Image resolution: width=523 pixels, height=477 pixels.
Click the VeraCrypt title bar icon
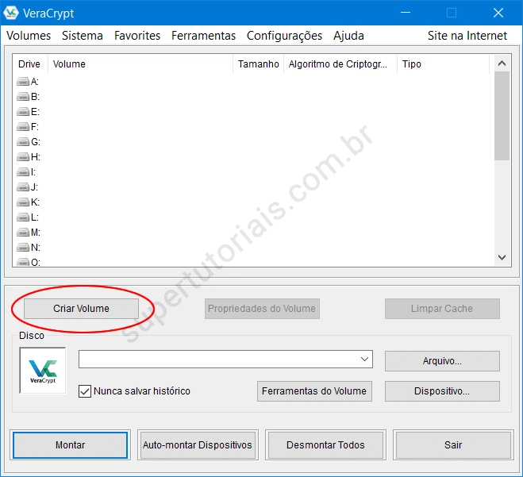10,13
